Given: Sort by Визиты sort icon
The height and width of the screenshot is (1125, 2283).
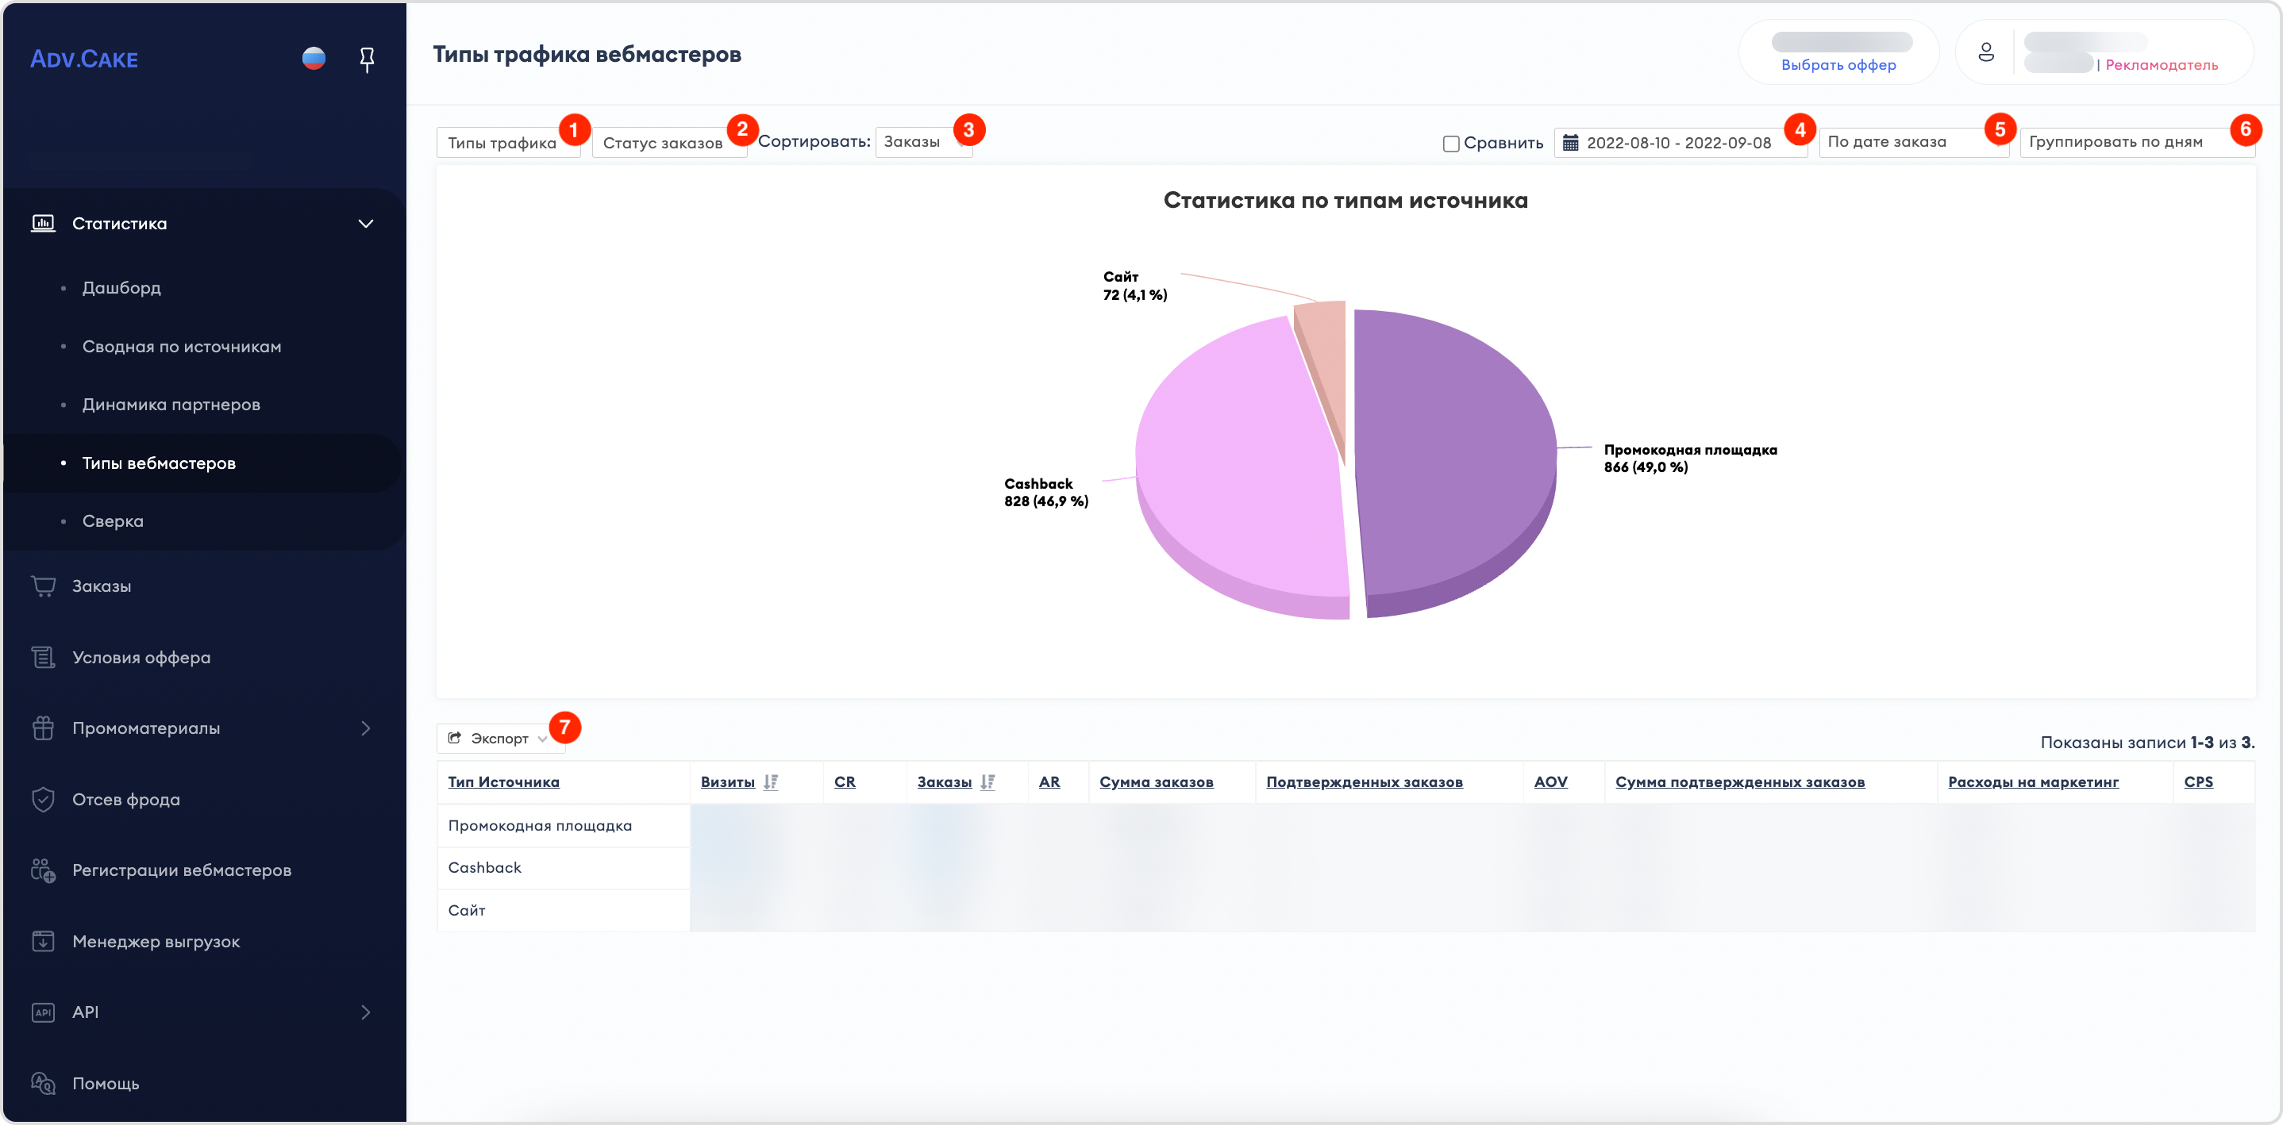Looking at the screenshot, I should 771,782.
